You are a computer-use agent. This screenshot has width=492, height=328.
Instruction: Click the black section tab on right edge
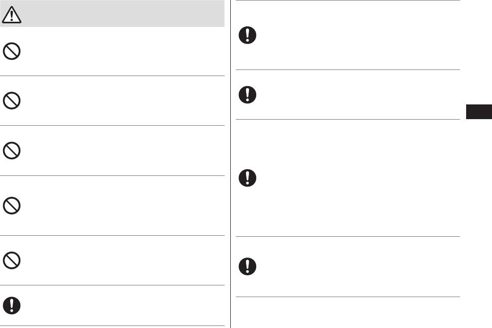(478, 112)
